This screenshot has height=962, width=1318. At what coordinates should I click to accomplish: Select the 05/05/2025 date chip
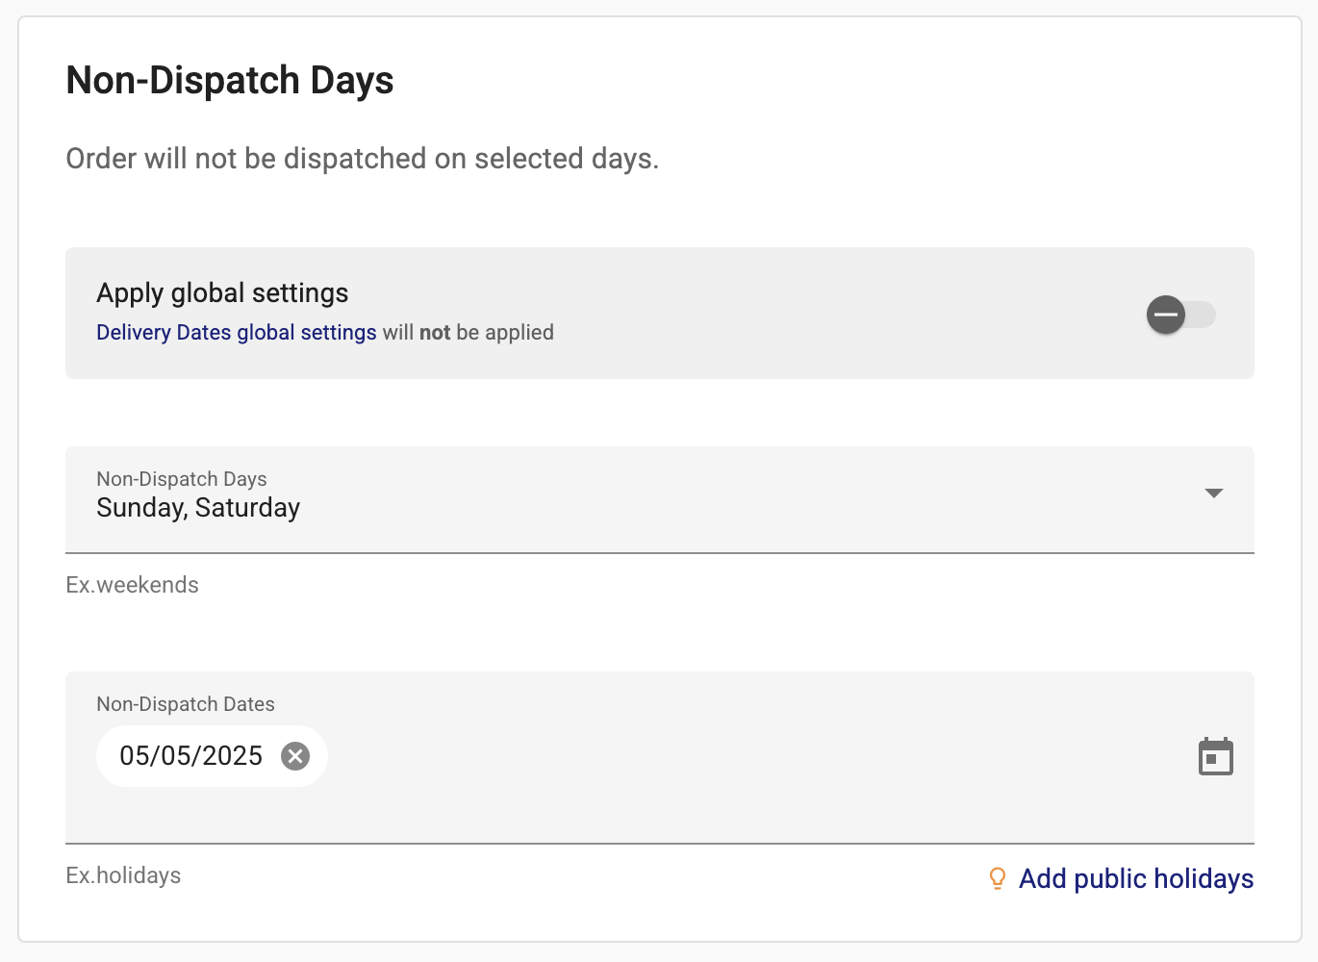[191, 756]
